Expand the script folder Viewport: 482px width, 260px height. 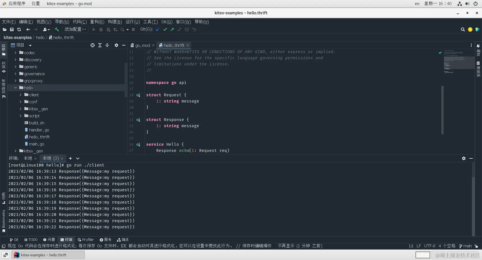pos(20,116)
